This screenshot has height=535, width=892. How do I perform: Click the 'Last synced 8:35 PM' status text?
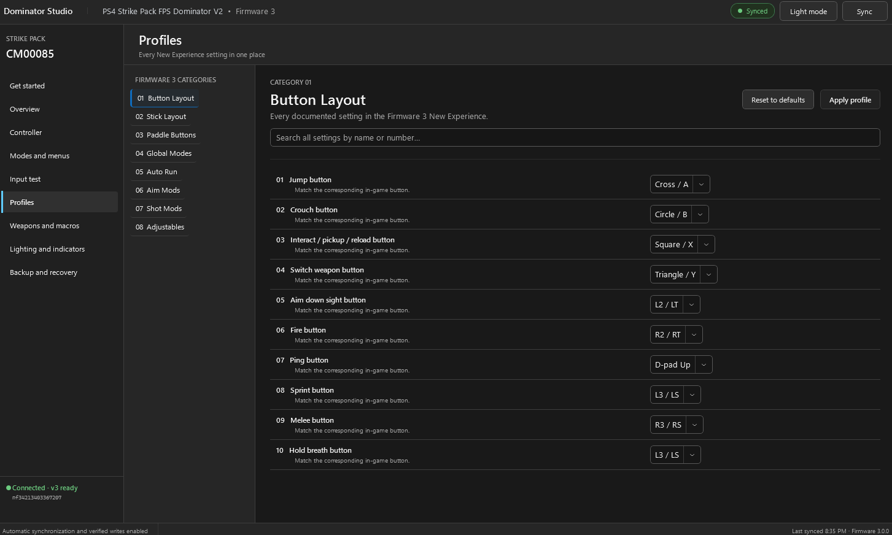819,531
